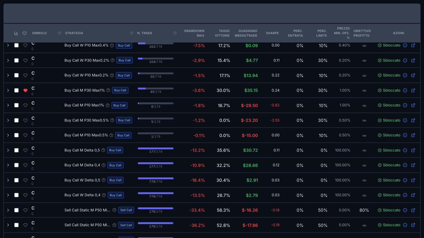Select the Buy Call W P30 Max0.2% row checkbox
This screenshot has width=424, height=238.
coord(16,61)
